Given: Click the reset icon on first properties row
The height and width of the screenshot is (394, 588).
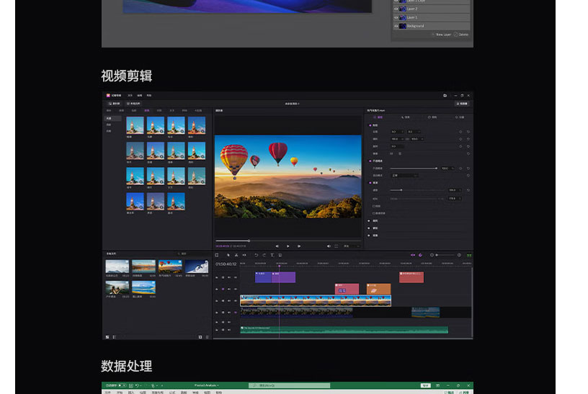Looking at the screenshot, I should 468,132.
